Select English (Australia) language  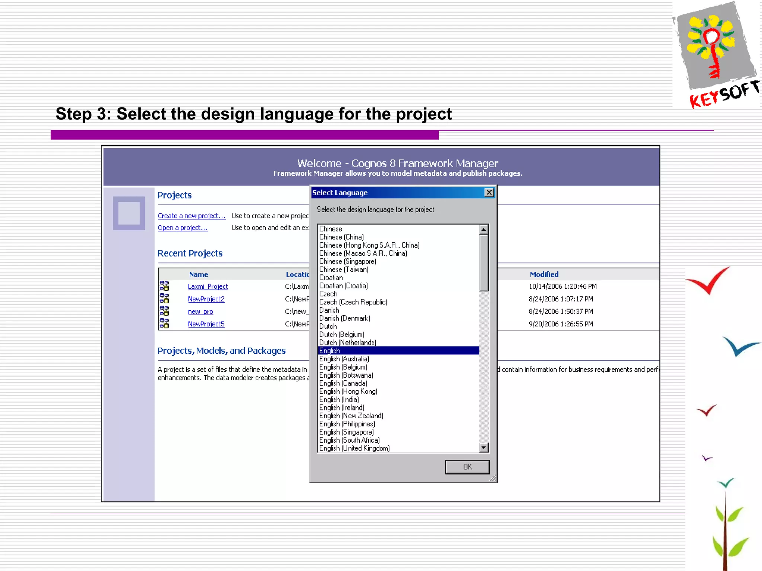coord(399,359)
